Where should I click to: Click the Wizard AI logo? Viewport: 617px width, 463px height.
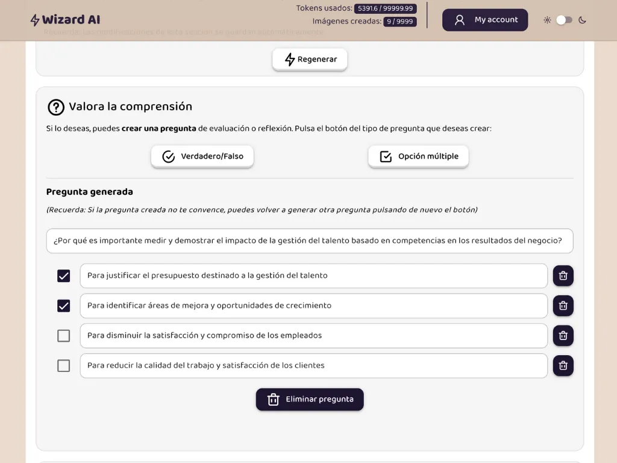(x=65, y=20)
